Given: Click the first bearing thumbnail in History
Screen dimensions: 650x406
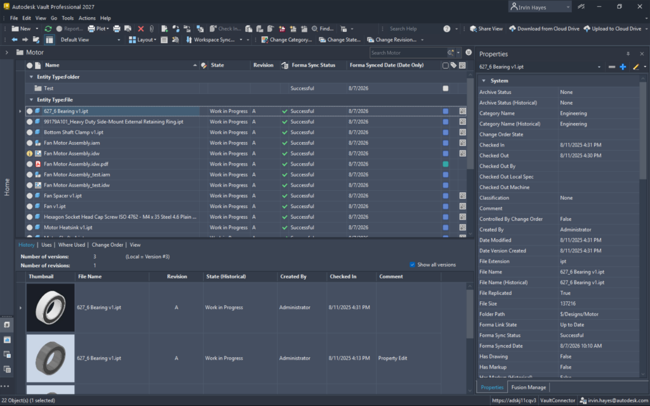Looking at the screenshot, I should click(51, 308).
